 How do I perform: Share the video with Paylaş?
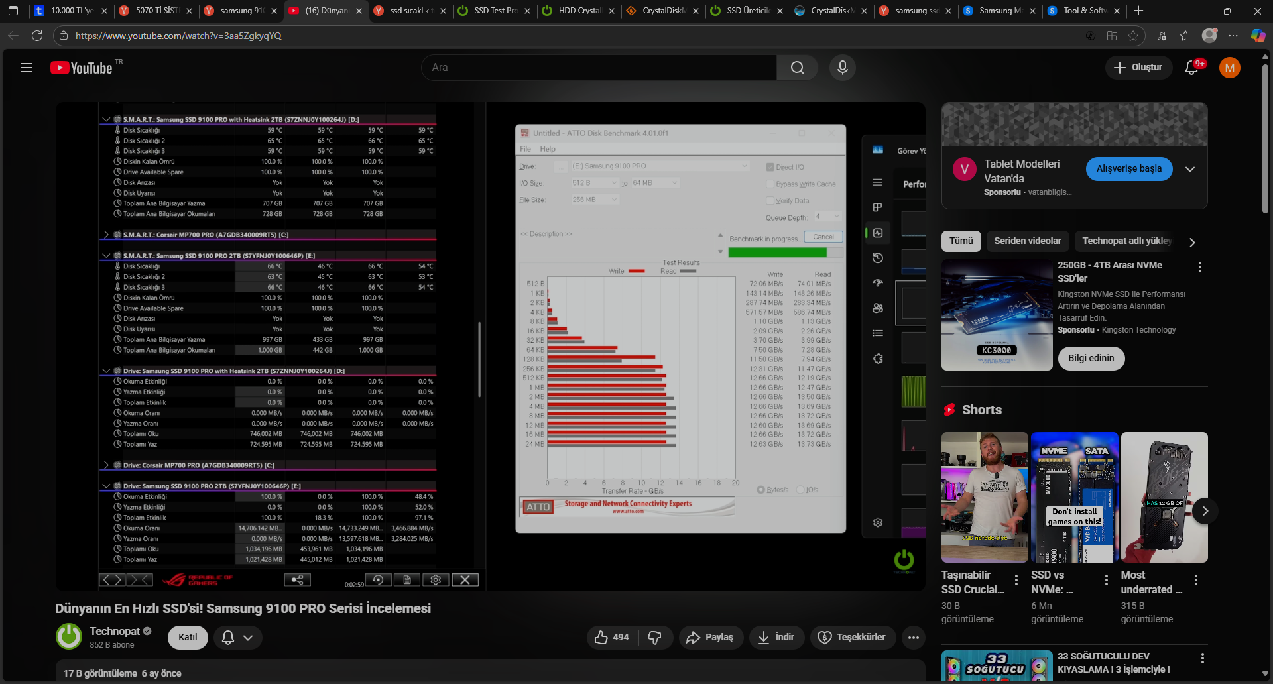pyautogui.click(x=710, y=638)
